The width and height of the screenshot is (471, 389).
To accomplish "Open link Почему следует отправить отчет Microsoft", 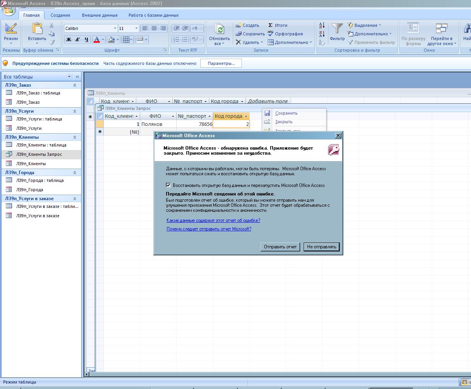I will [209, 229].
